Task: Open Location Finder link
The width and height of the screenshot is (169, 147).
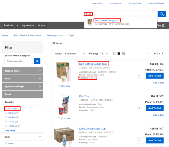Action: [x=157, y=4]
